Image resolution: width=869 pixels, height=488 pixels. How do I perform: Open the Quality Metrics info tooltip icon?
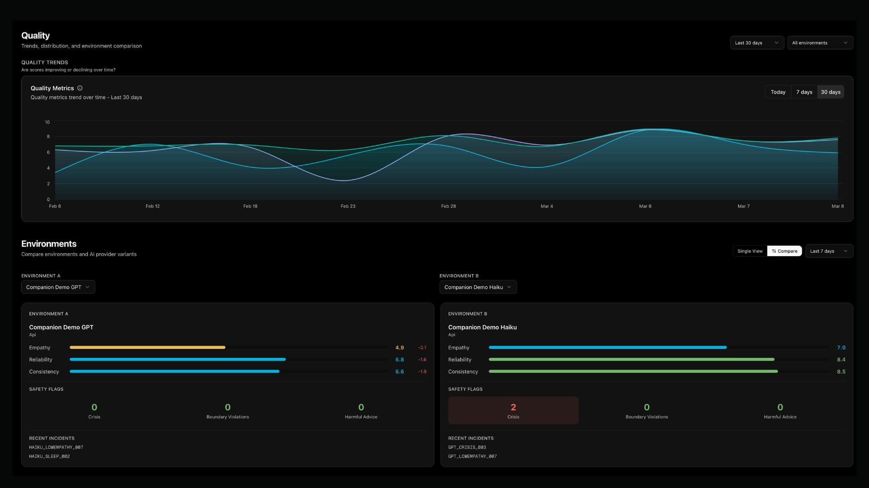(x=80, y=88)
